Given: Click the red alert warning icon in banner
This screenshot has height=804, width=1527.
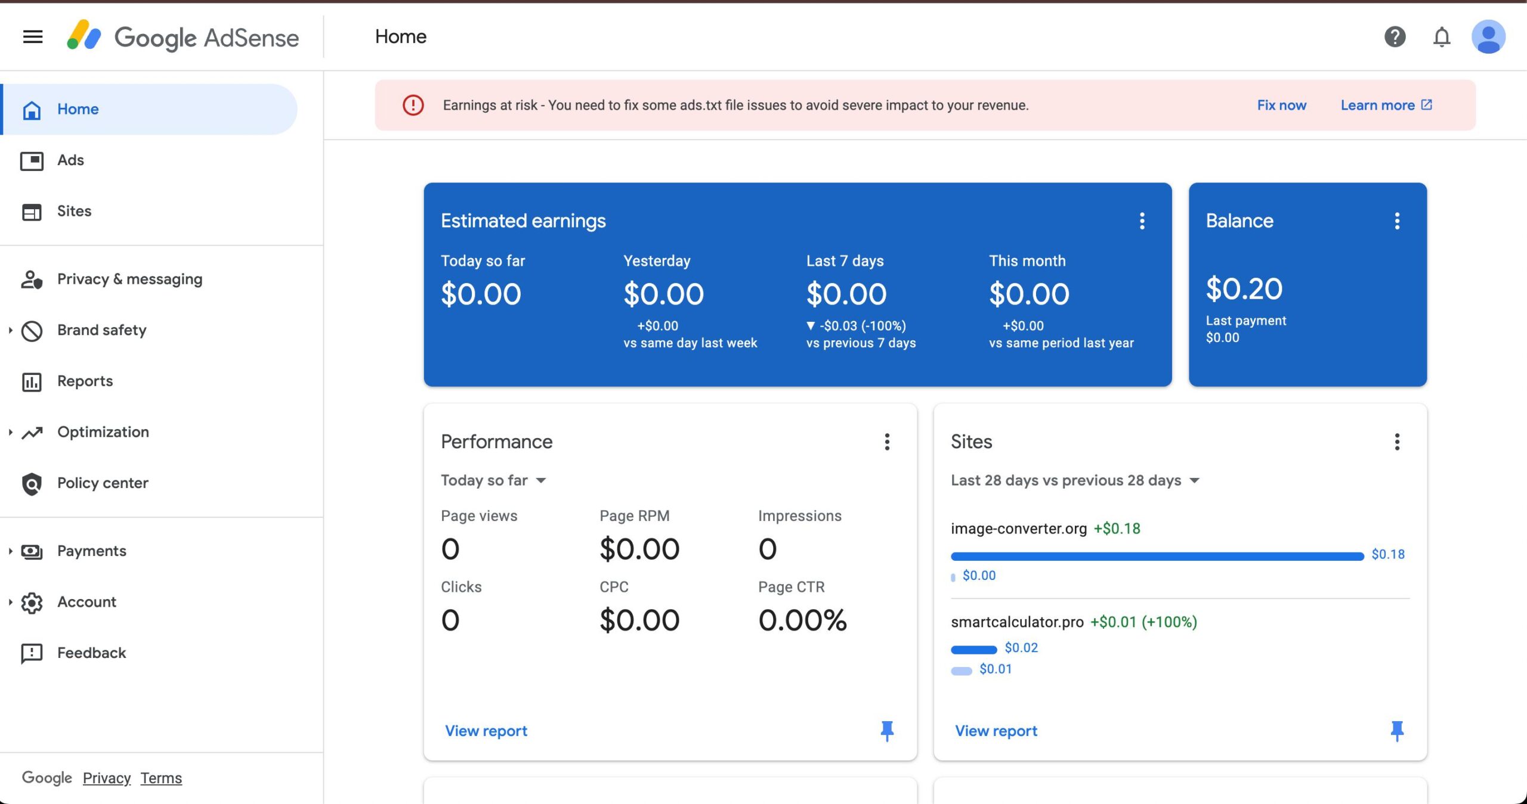Looking at the screenshot, I should (x=413, y=105).
